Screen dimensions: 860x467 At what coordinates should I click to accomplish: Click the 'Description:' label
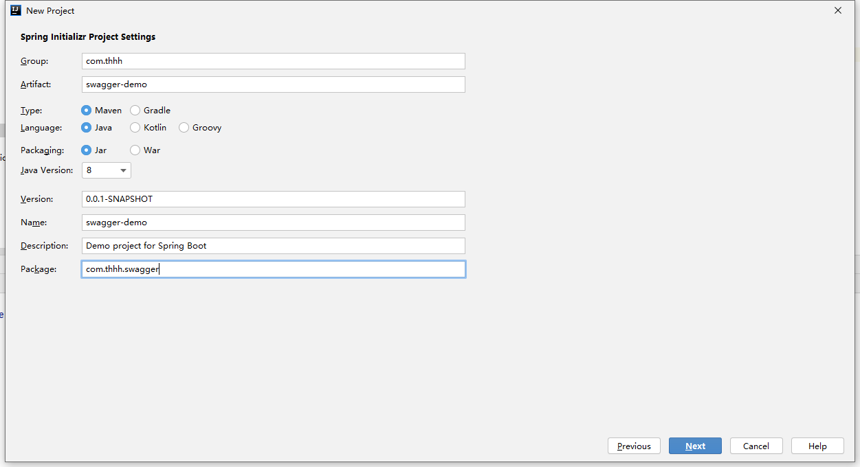[44, 245]
